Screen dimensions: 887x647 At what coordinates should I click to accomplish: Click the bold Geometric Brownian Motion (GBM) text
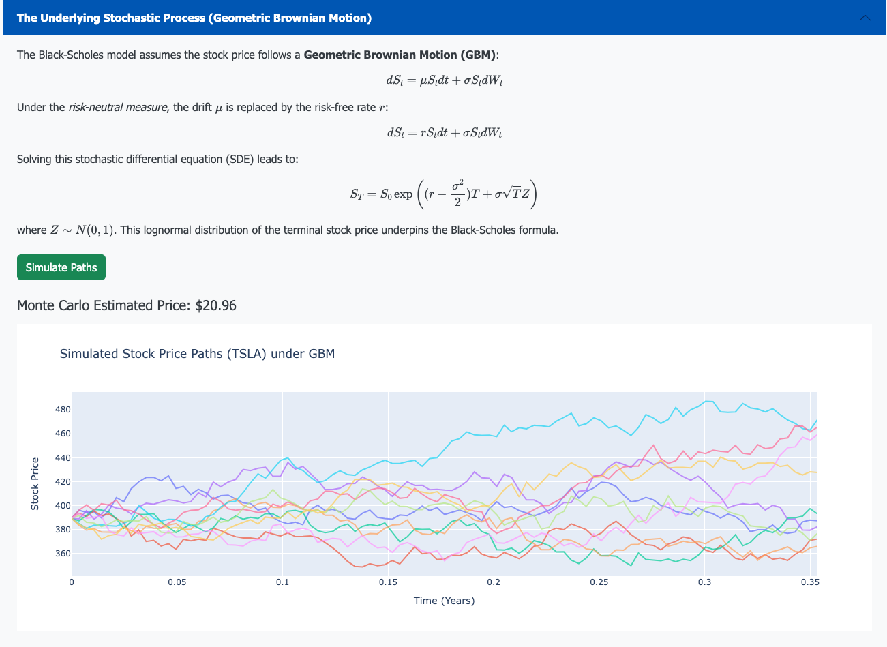point(401,55)
